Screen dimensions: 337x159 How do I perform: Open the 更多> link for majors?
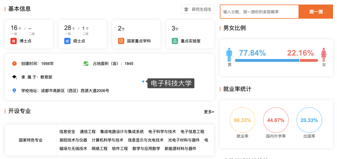[209, 112]
